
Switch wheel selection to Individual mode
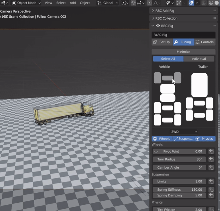[199, 59]
